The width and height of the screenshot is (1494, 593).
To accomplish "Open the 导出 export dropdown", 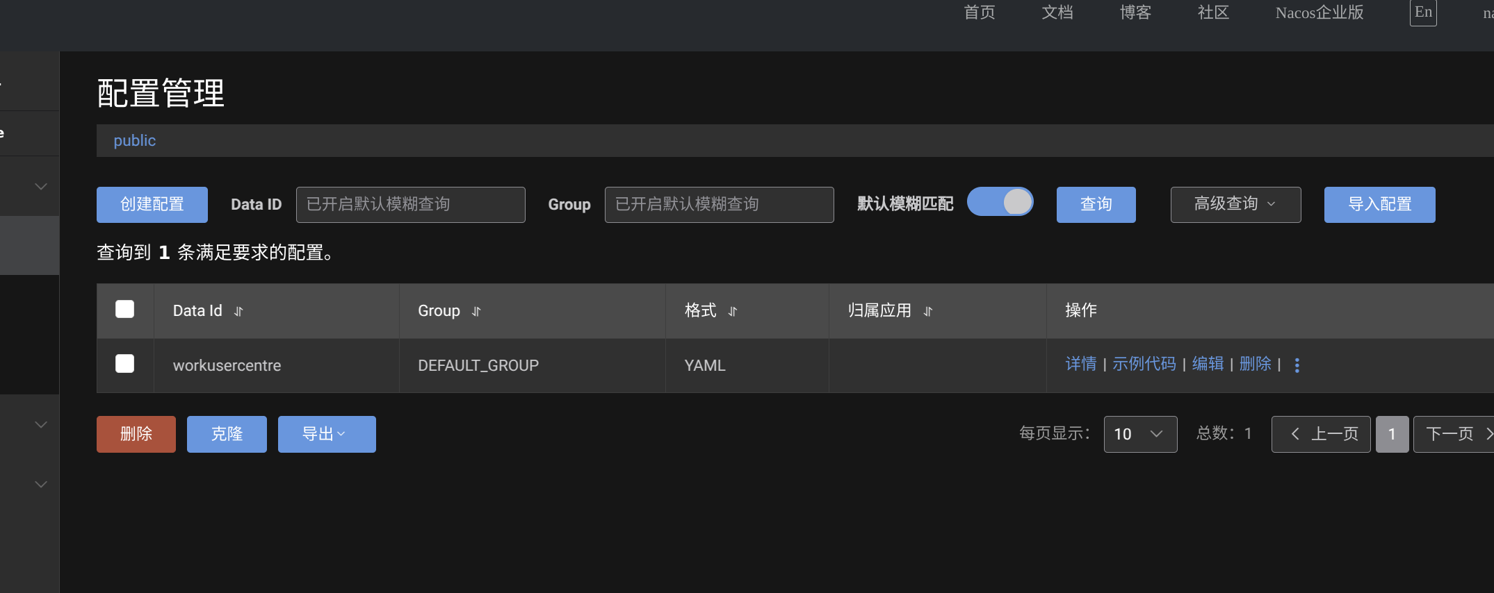I will [327, 434].
